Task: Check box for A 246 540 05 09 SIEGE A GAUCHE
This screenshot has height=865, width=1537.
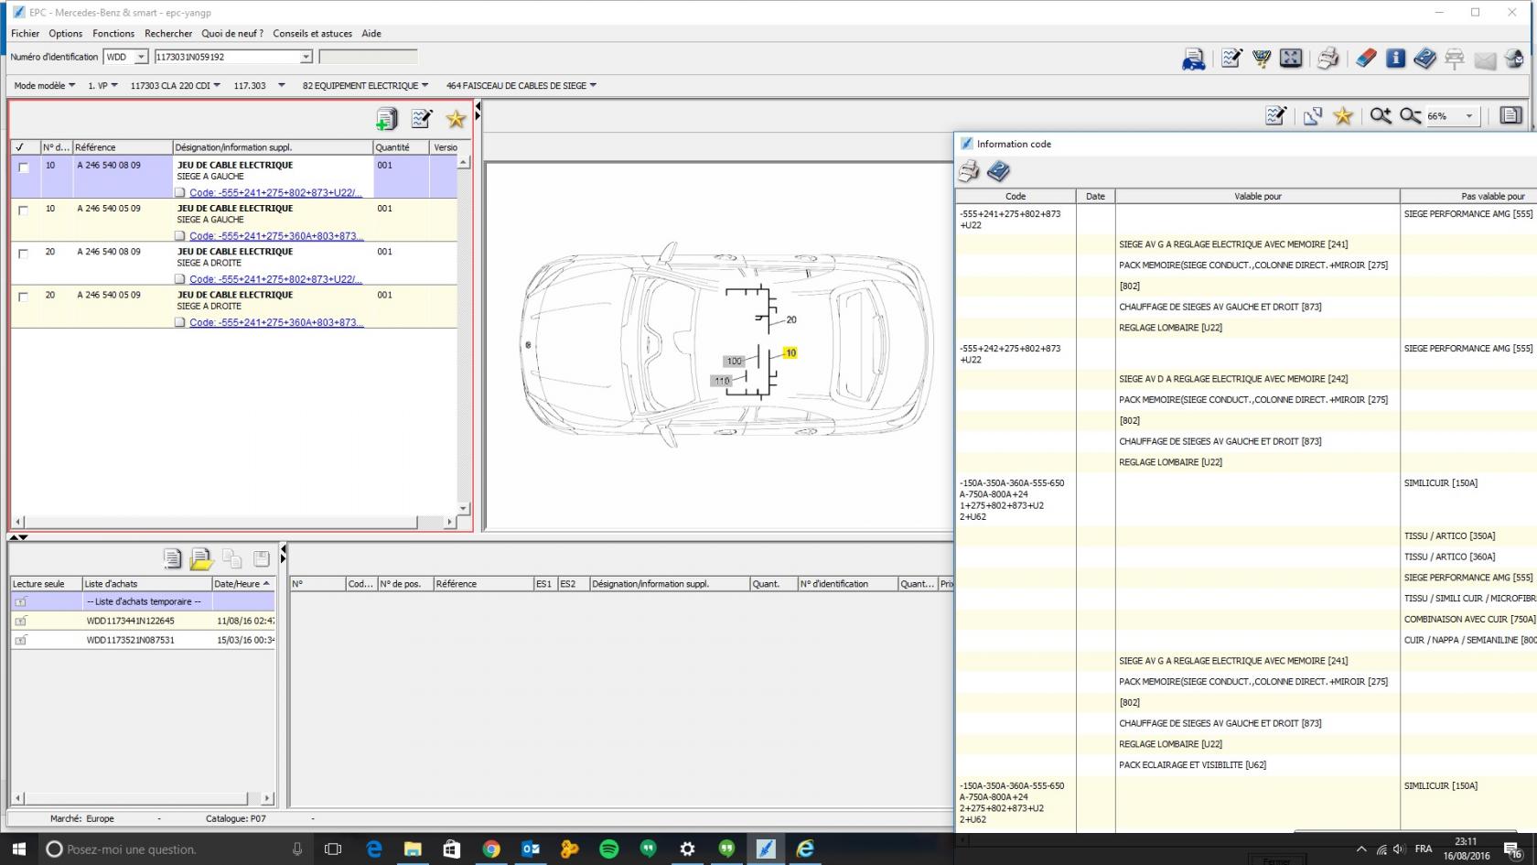Action: [x=24, y=211]
